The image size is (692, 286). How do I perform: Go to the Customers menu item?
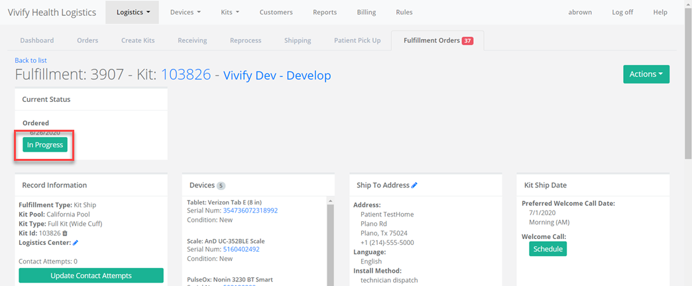tap(276, 12)
